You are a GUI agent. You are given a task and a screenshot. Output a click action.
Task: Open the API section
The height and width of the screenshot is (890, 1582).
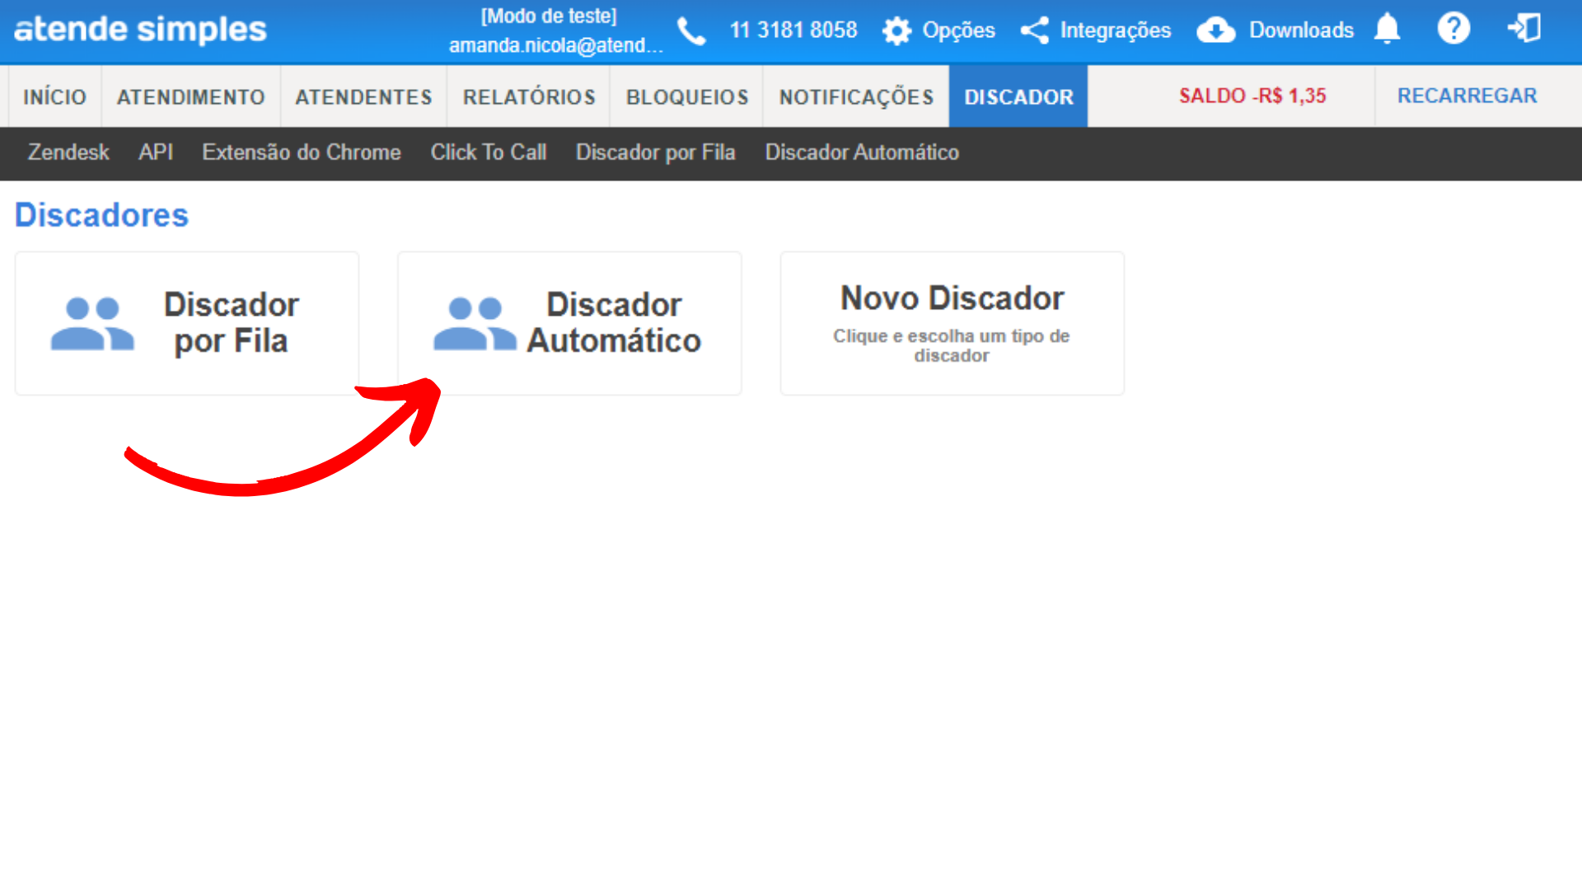click(x=156, y=152)
